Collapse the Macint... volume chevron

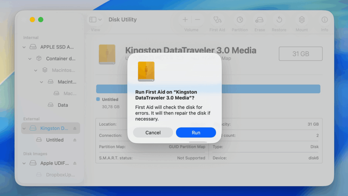(41, 82)
